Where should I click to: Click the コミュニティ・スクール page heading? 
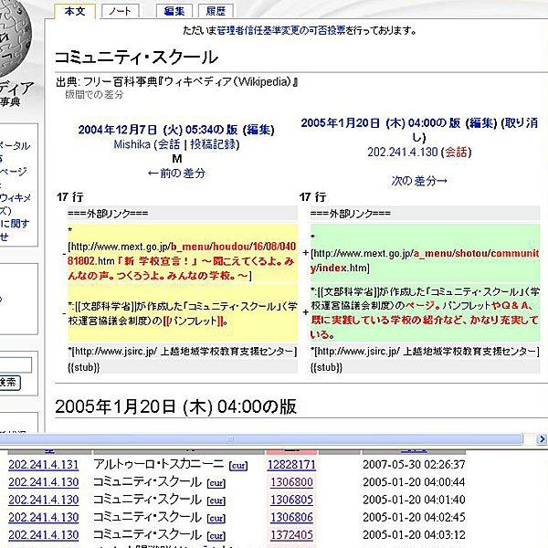(137, 58)
